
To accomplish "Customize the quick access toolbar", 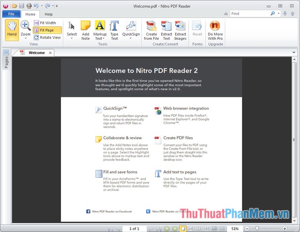I will (x=57, y=6).
